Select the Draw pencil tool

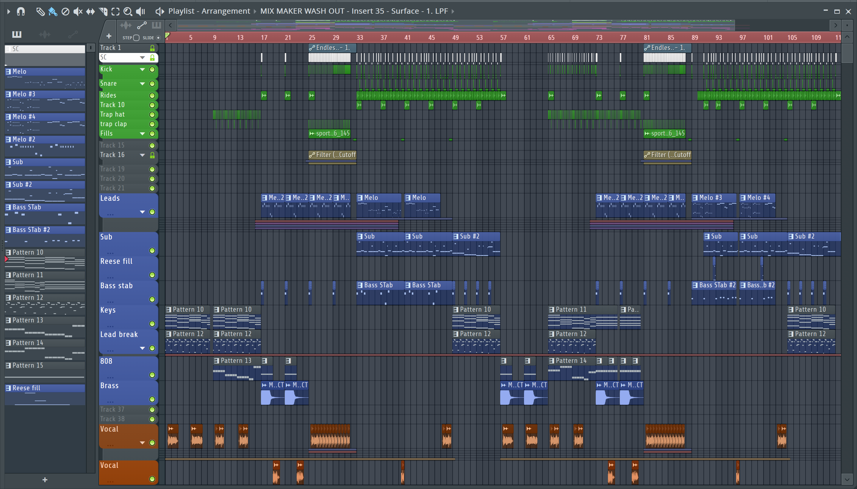point(40,12)
